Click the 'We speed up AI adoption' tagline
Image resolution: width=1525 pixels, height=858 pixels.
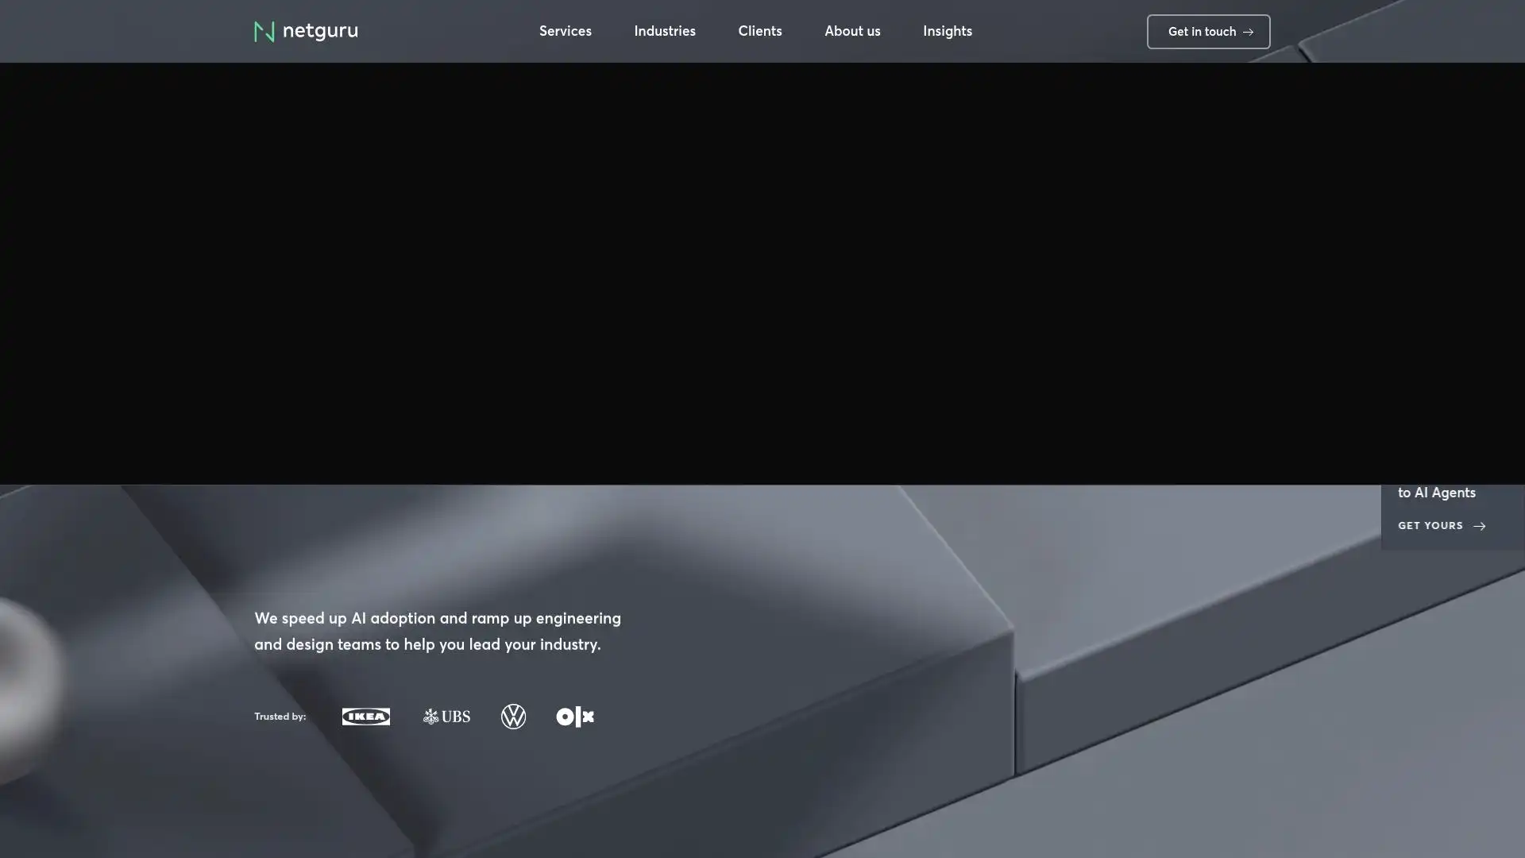(x=437, y=631)
